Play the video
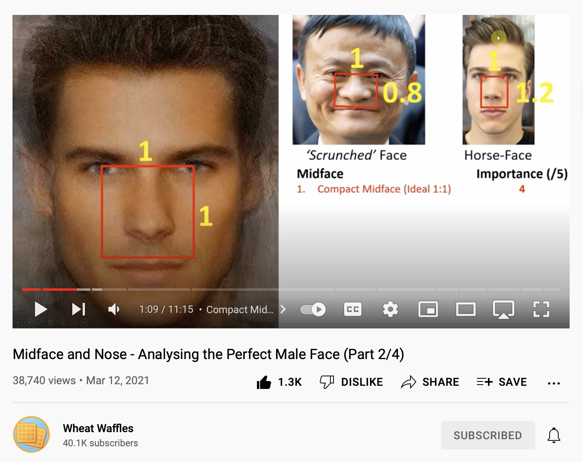This screenshot has height=462, width=583. click(41, 309)
